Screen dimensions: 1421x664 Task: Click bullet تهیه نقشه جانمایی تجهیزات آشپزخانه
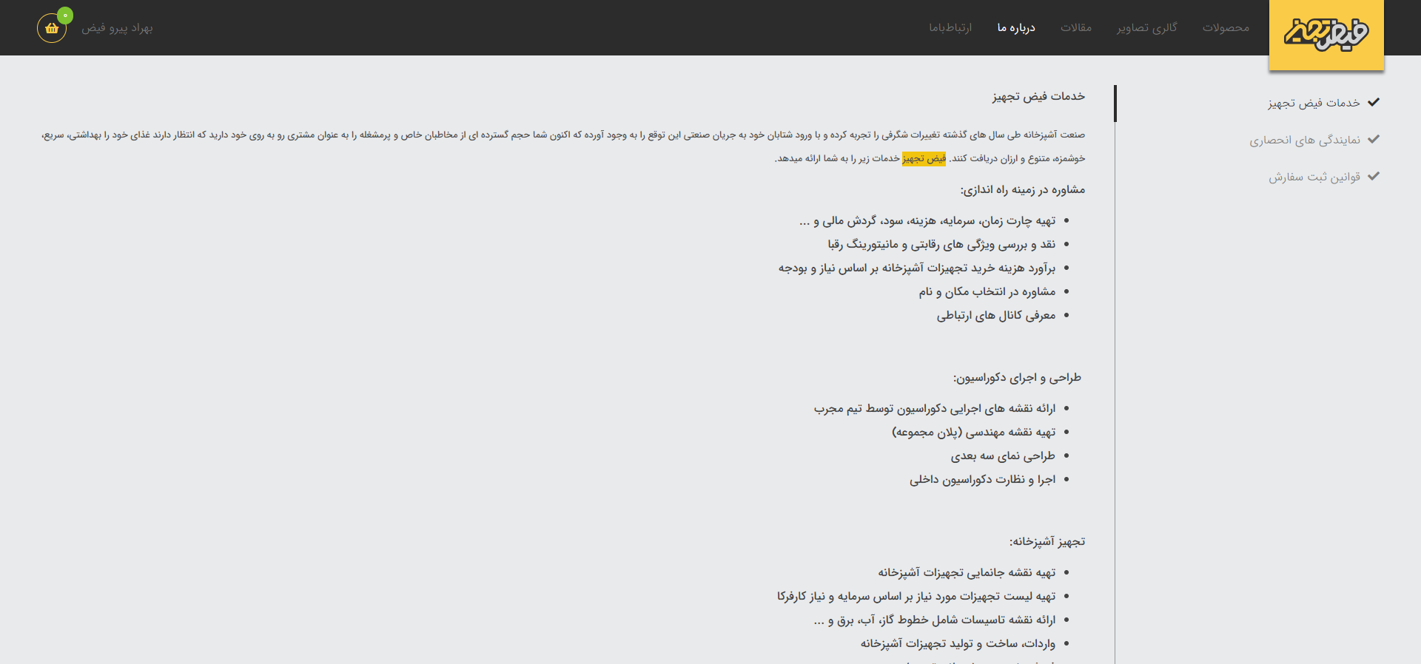coord(967,573)
